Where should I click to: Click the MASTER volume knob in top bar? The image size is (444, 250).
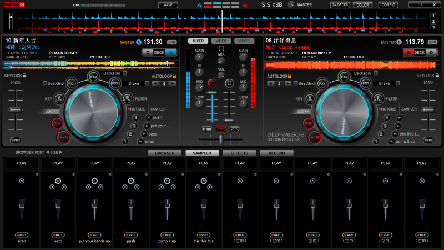(291, 4)
